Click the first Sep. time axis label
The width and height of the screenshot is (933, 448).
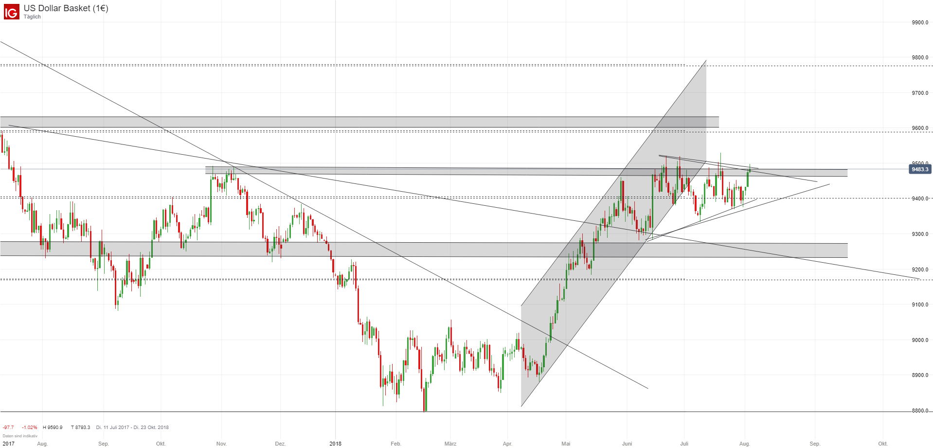[103, 444]
